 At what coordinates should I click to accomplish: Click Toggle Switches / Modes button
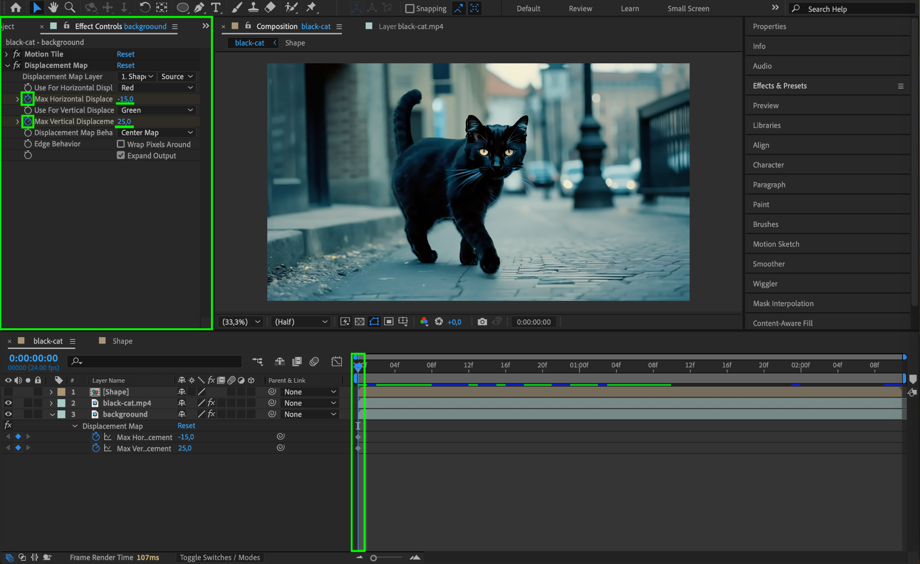tap(220, 557)
